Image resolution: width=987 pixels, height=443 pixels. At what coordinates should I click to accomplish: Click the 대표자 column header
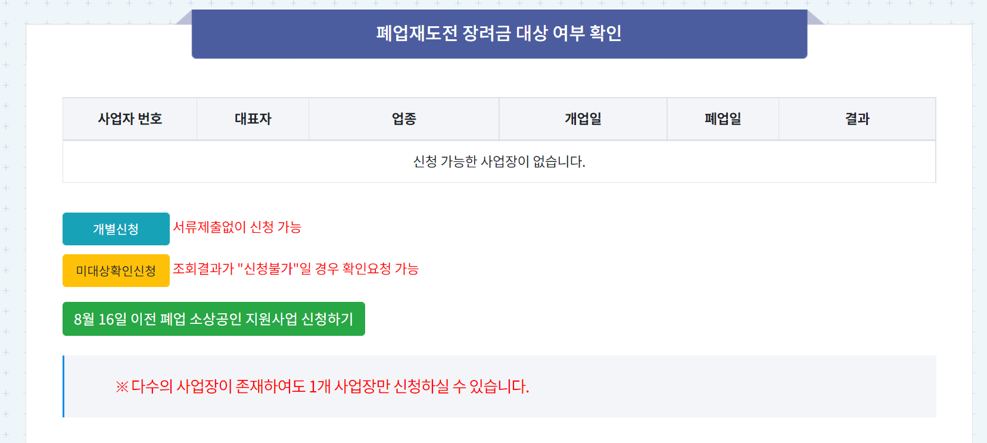(x=252, y=118)
